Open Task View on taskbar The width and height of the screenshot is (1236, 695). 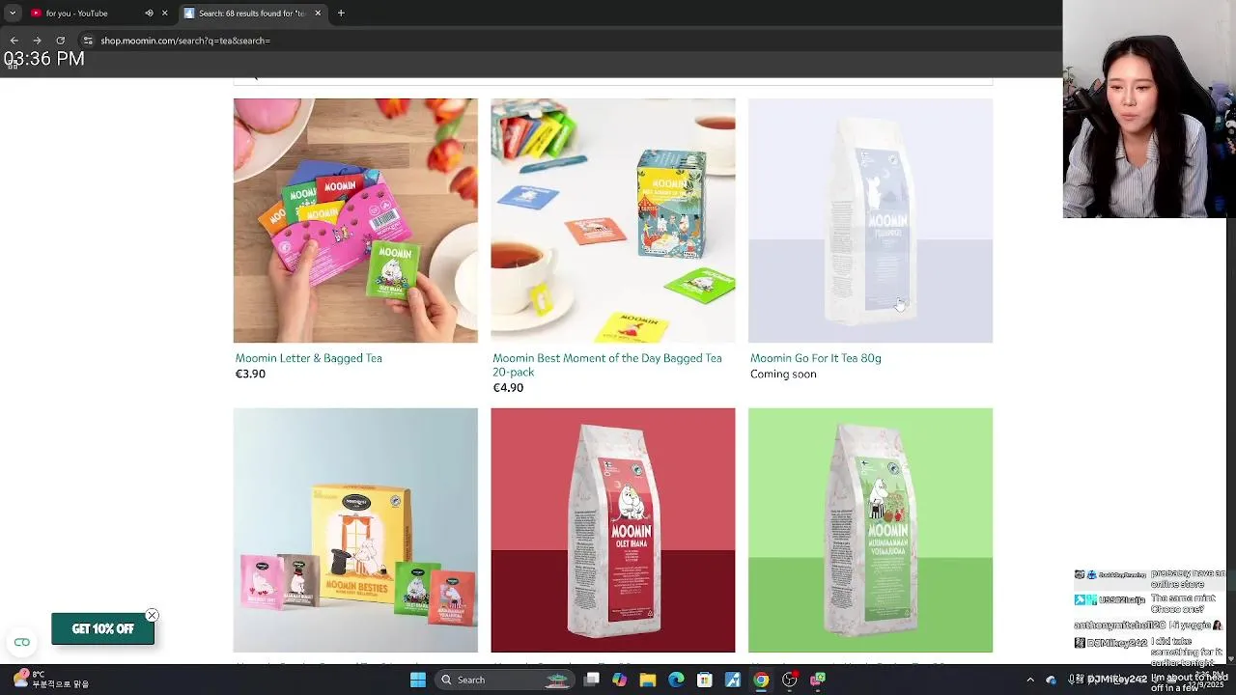(x=592, y=680)
